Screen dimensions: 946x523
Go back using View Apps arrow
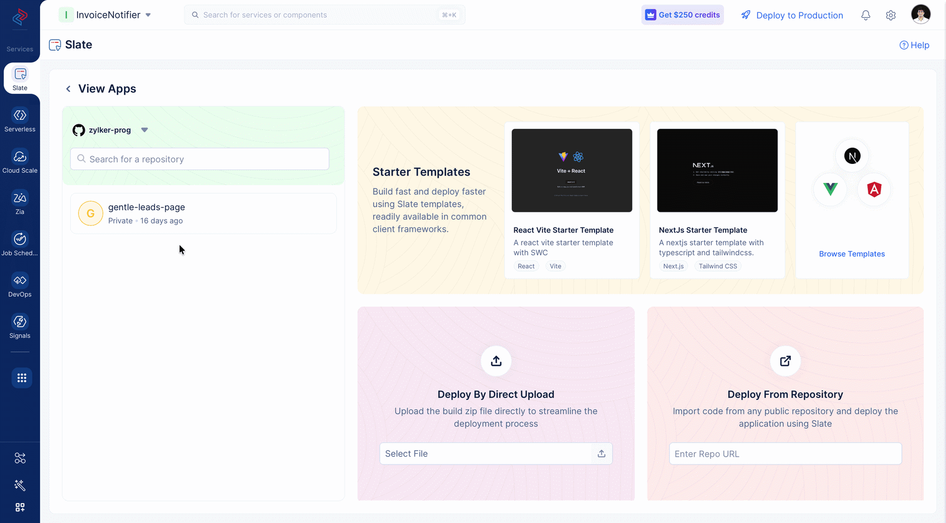coord(68,89)
